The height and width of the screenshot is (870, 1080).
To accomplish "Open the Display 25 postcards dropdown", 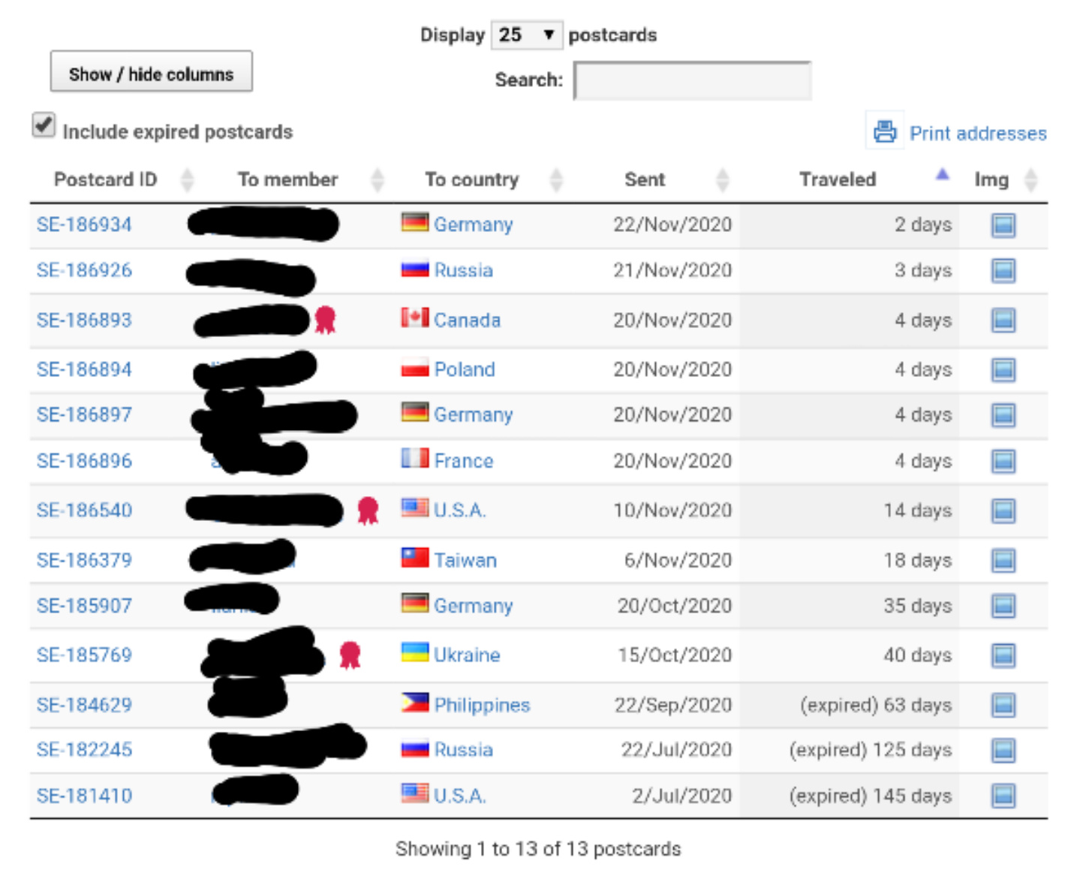I will (x=526, y=35).
